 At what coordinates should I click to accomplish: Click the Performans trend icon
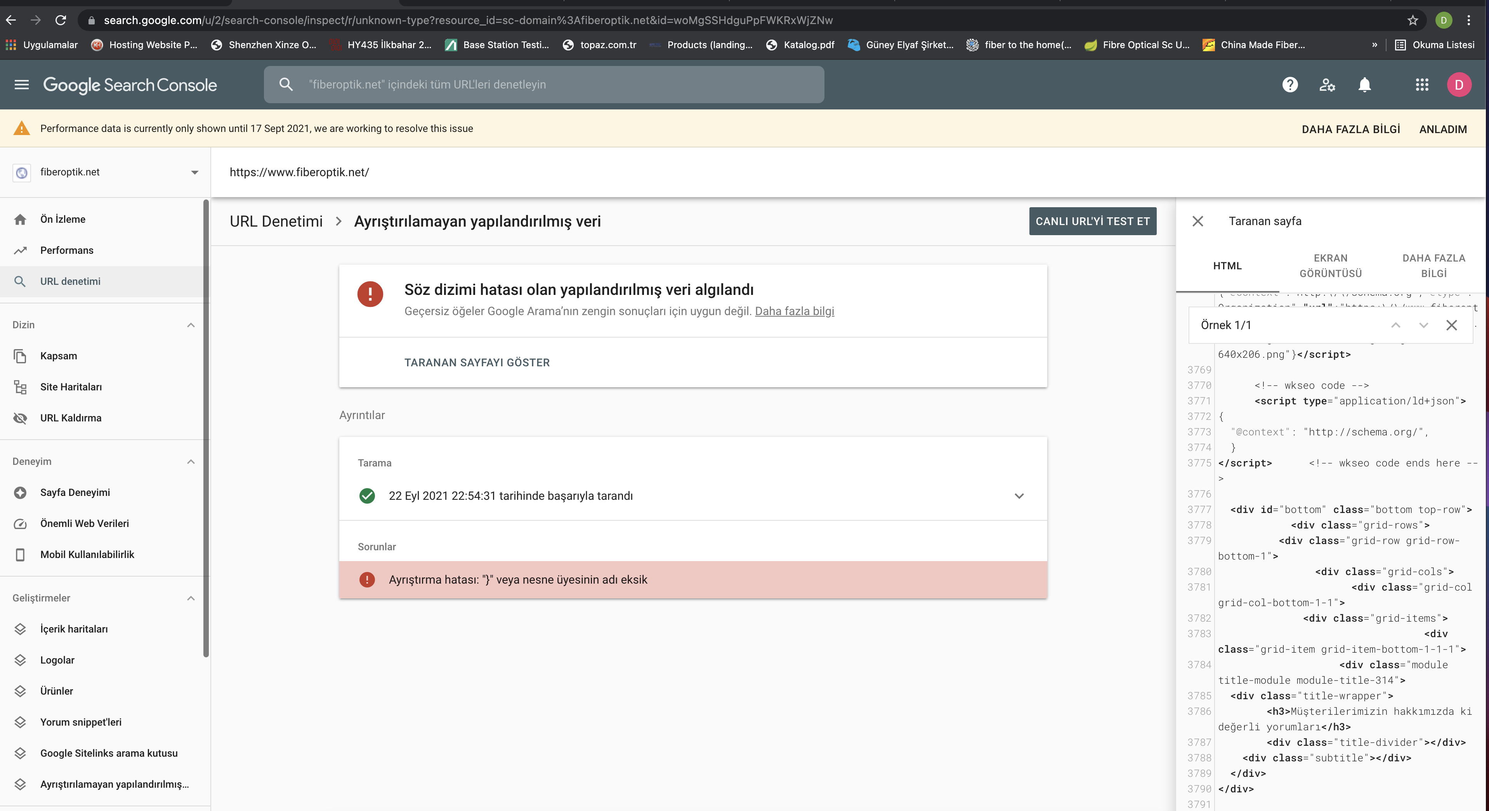20,250
